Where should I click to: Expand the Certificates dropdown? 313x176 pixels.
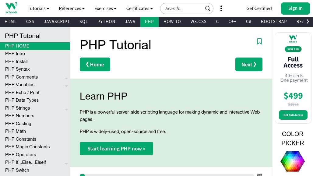click(139, 9)
